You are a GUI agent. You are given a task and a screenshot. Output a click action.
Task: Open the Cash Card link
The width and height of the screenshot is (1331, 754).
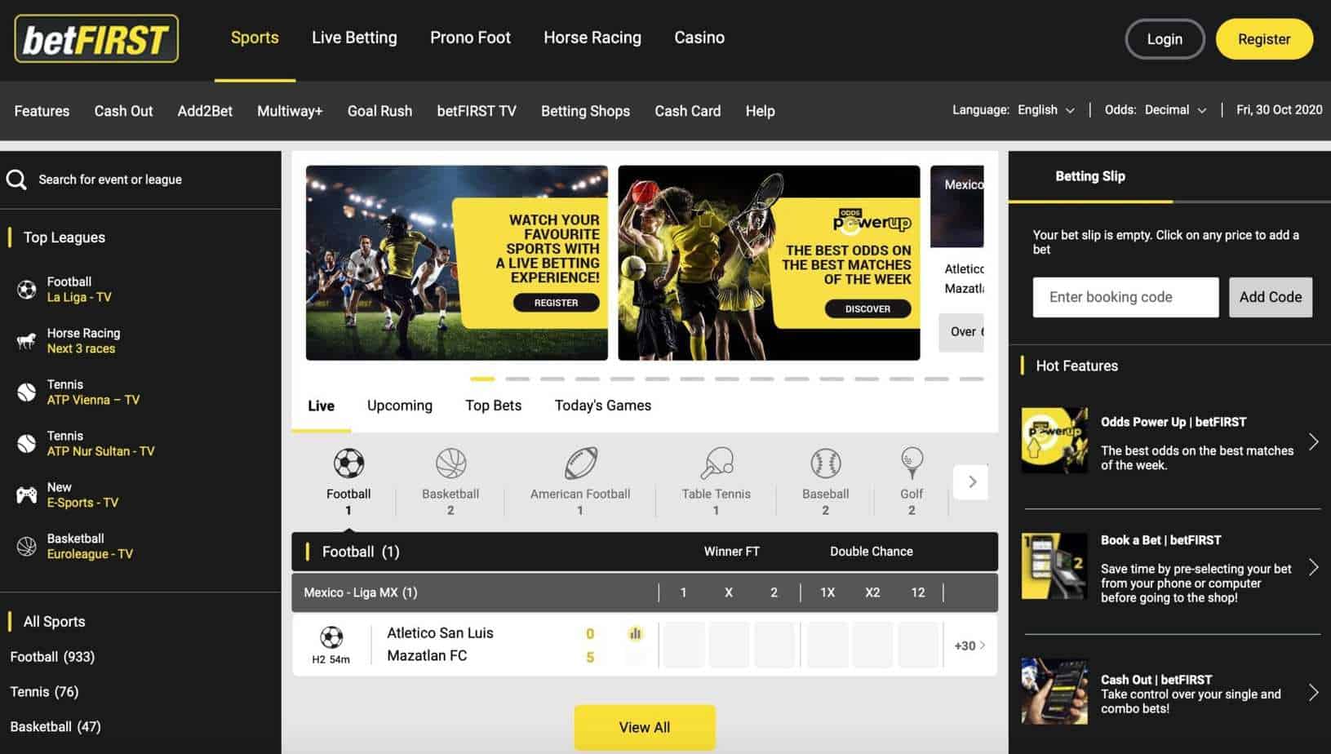pyautogui.click(x=687, y=111)
